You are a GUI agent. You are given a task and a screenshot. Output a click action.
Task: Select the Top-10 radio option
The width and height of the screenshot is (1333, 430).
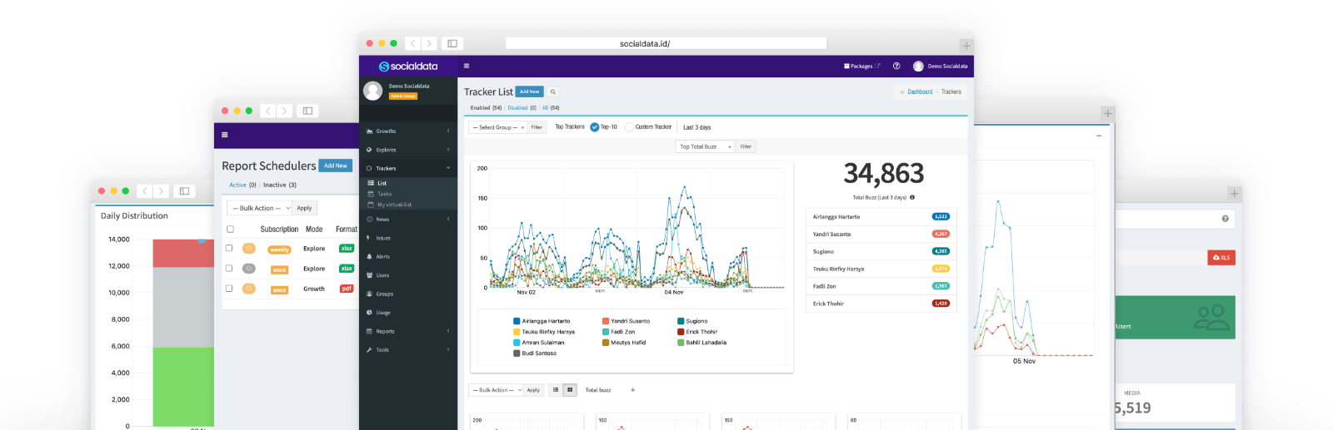595,127
